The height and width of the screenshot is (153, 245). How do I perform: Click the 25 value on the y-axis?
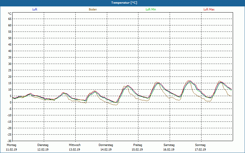point(10,70)
